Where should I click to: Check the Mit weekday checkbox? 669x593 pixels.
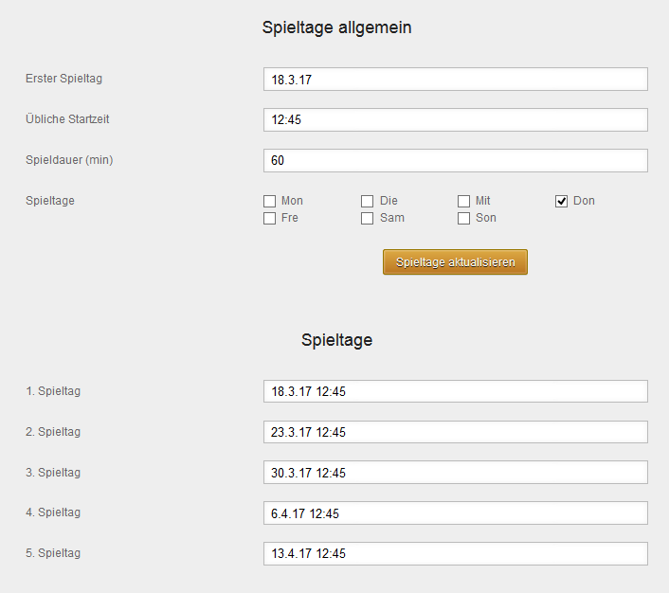(464, 202)
